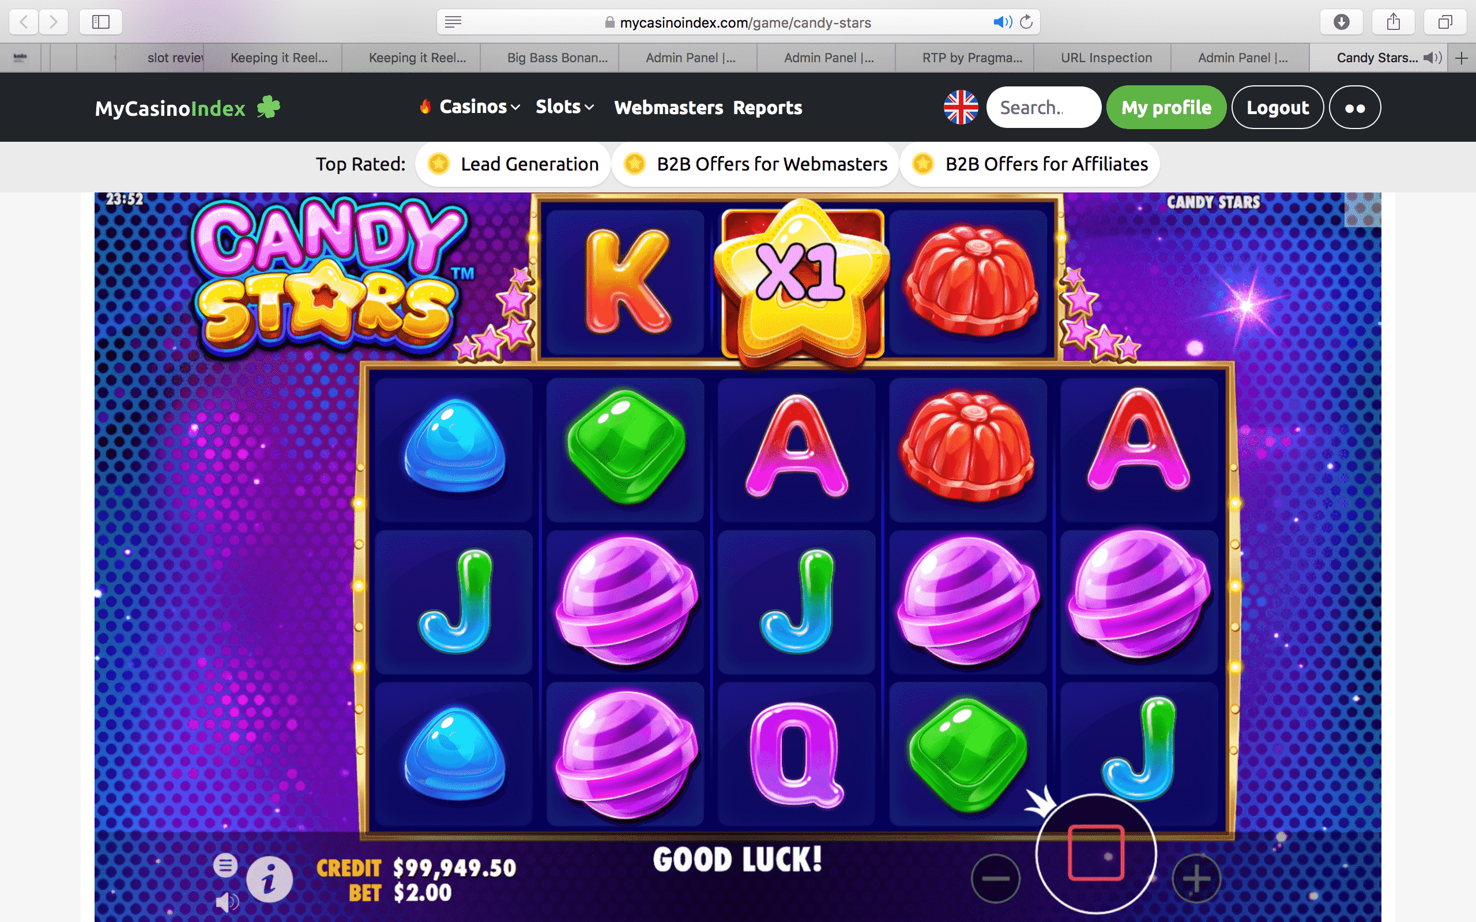Stop the spin with the square button
This screenshot has height=922, width=1476.
[x=1096, y=853]
